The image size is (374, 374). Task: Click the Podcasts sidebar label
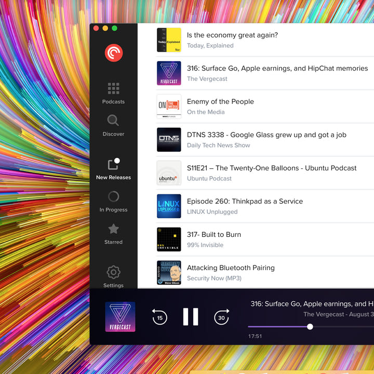click(114, 102)
